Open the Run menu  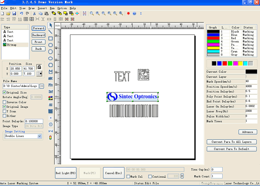(52, 8)
